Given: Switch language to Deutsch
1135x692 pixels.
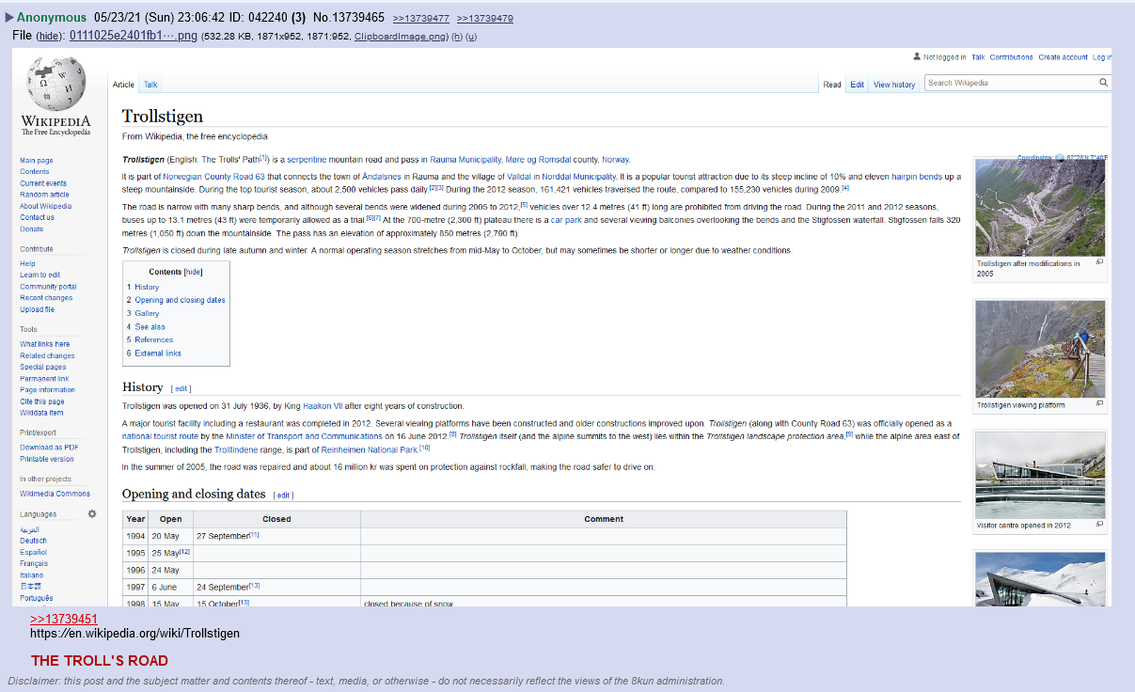Looking at the screenshot, I should coord(33,541).
